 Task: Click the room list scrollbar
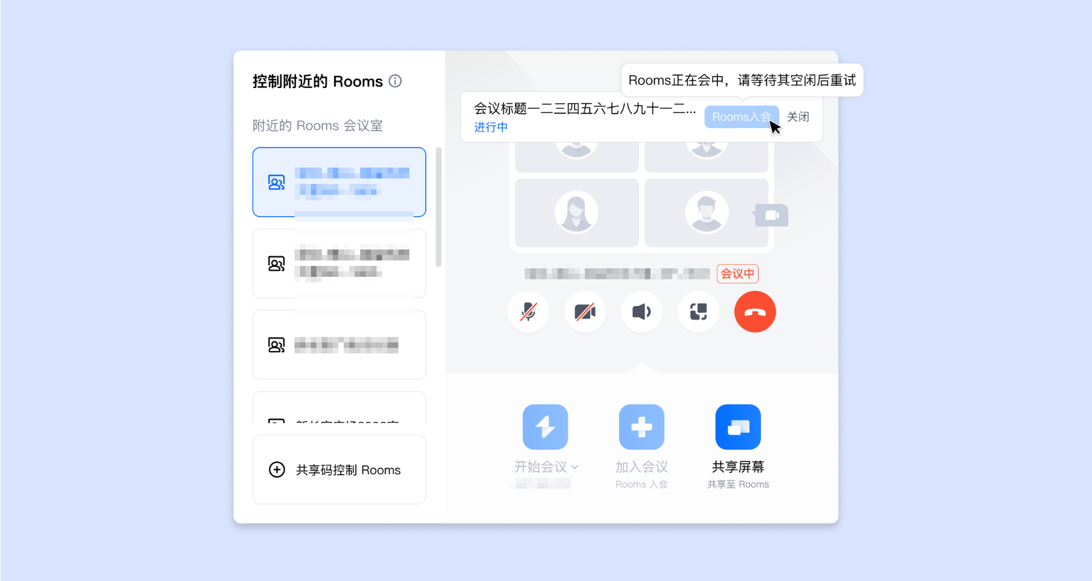pyautogui.click(x=439, y=206)
